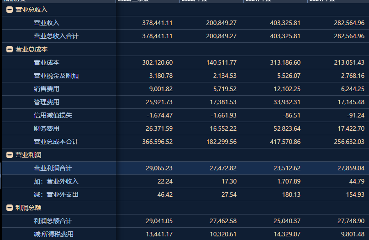Image resolution: width=369 pixels, height=240 pixels.
Task: Click the cell value 313,186.60
Action: (285, 62)
